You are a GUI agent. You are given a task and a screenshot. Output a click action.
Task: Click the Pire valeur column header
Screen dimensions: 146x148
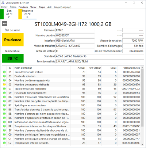pyautogui.click(x=94, y=68)
